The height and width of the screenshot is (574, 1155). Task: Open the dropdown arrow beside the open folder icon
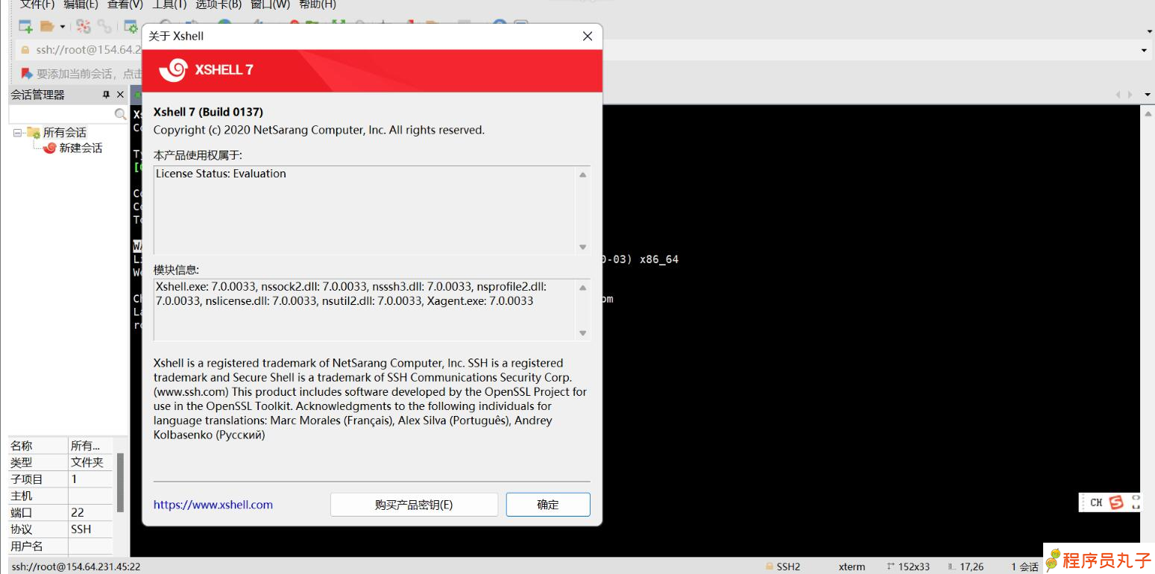pyautogui.click(x=63, y=28)
